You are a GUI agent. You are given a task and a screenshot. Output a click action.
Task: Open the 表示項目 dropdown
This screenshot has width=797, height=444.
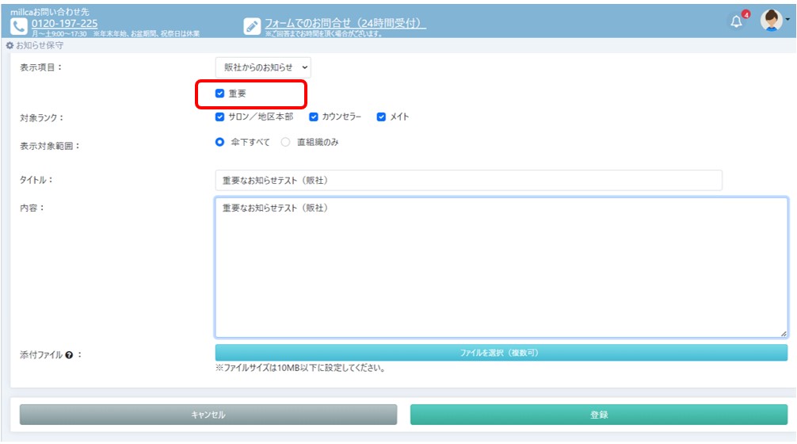[x=263, y=67]
